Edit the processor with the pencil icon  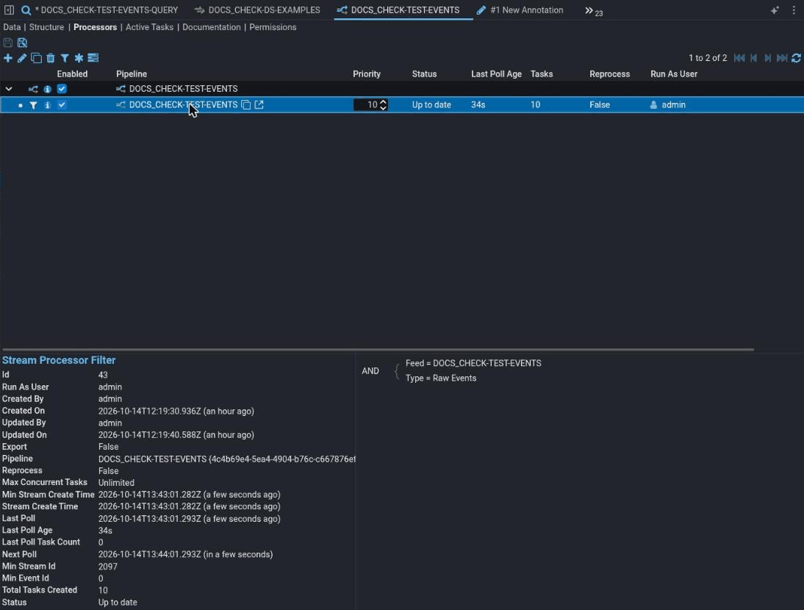(21, 58)
